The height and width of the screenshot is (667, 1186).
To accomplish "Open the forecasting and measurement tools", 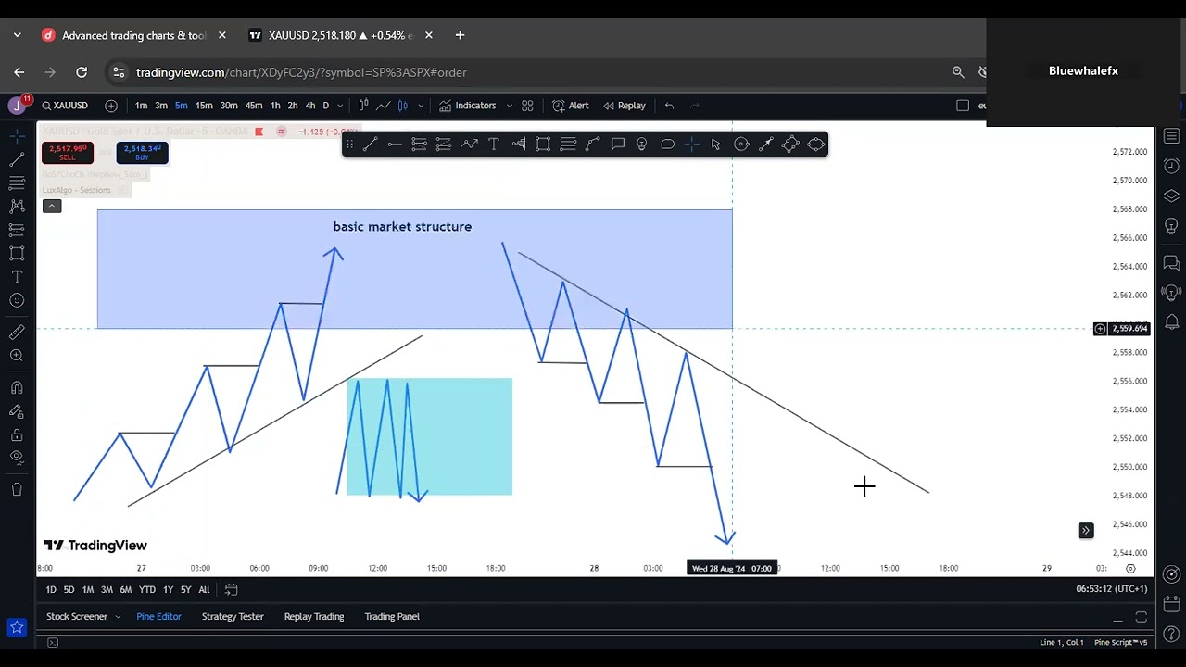I will point(17,229).
